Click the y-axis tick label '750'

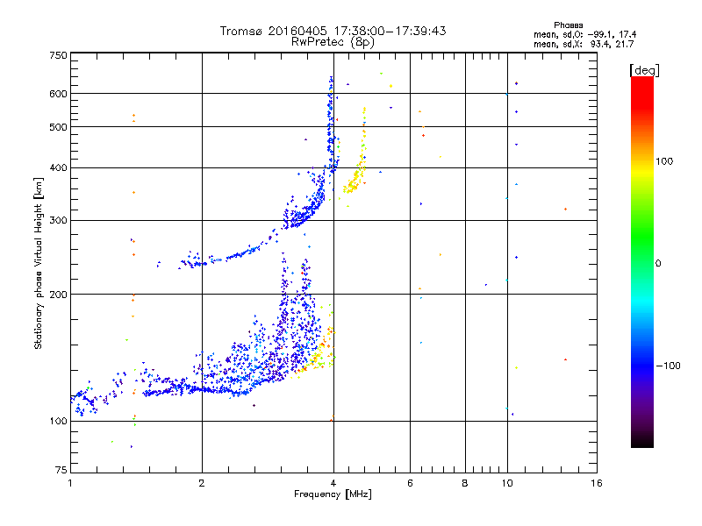point(58,55)
